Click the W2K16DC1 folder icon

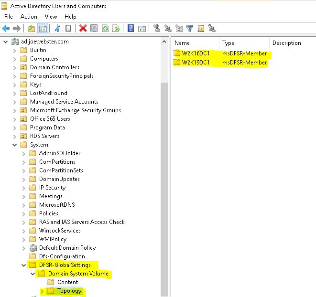click(177, 53)
